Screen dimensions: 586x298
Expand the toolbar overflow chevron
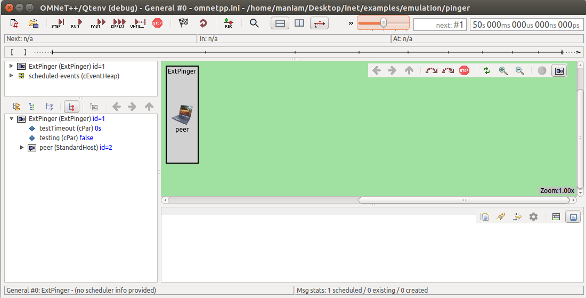[351, 23]
